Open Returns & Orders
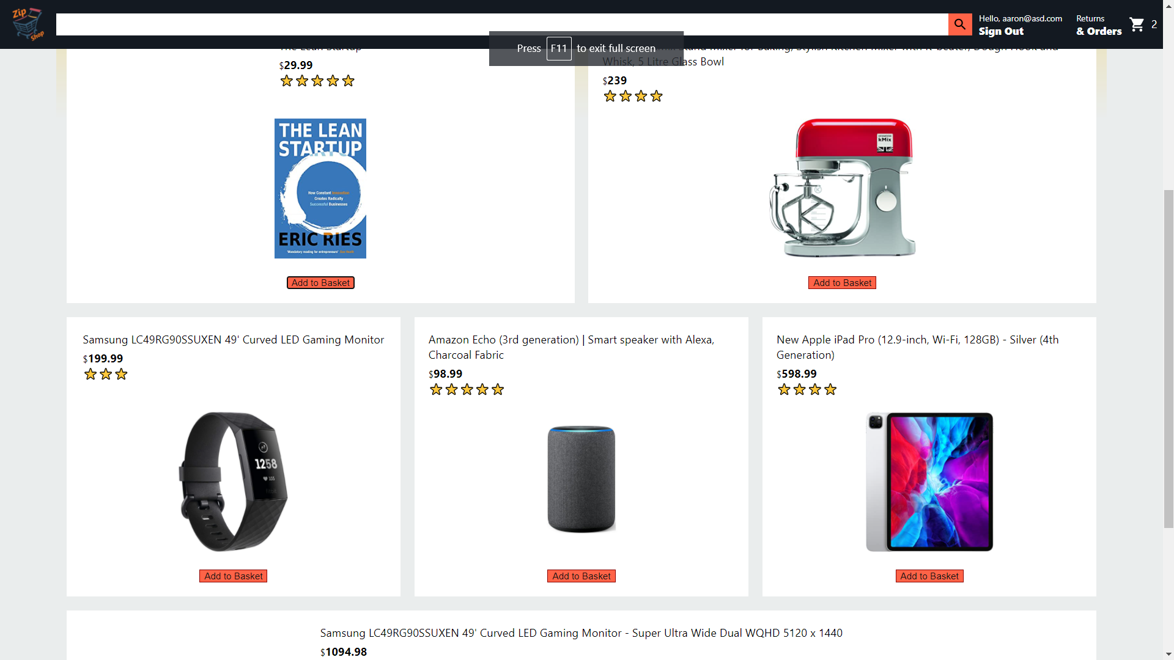The image size is (1174, 660). click(x=1099, y=25)
